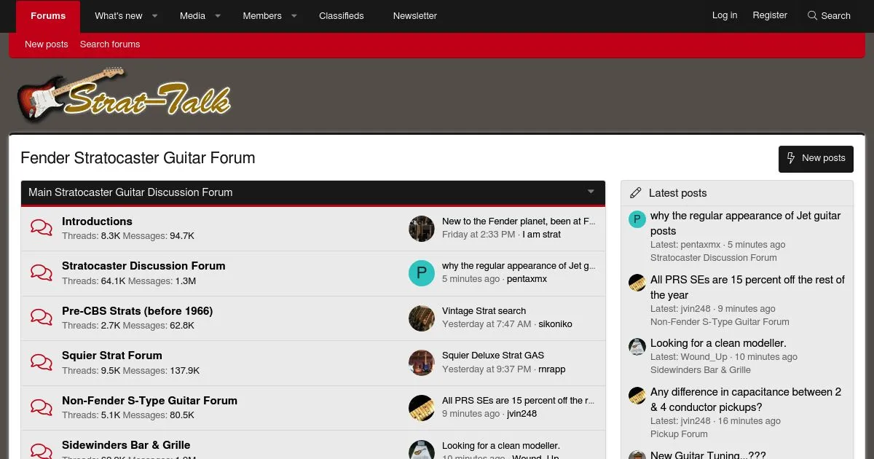
Task: Open sidebar post 'Looking for a clean modeller.'
Action: coord(718,343)
